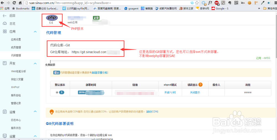Open the apps shortcut in bookmarks bar
Image resolution: width=277 pixels, height=140 pixels.
(5, 9)
